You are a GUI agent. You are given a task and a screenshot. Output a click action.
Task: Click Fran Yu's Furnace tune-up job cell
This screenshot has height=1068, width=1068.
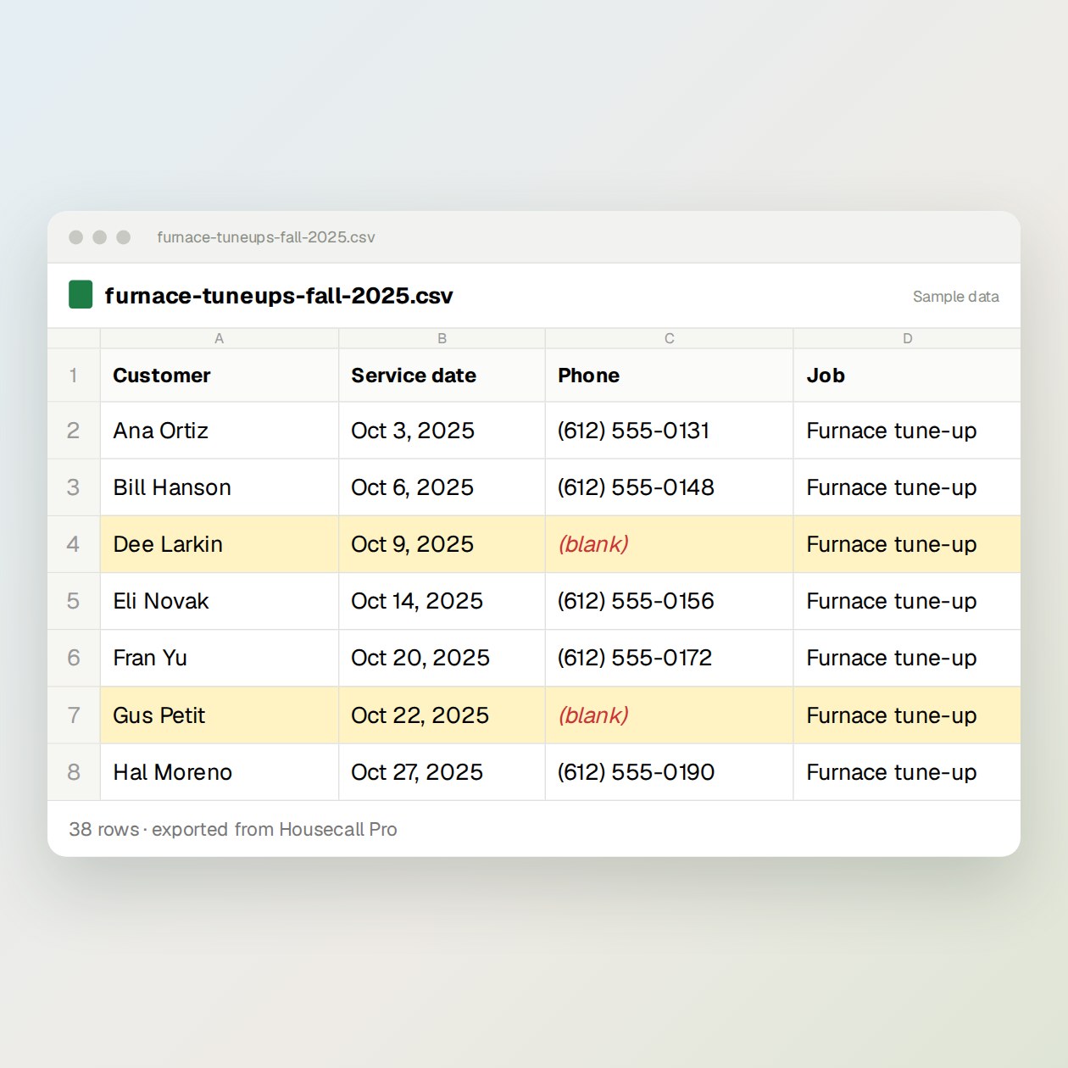(x=907, y=658)
